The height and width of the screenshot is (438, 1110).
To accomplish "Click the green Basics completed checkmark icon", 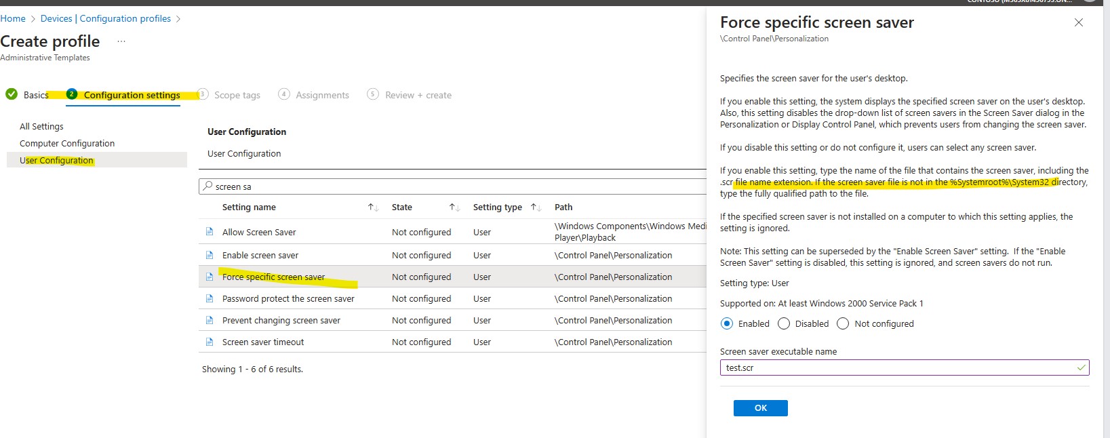I will pos(12,94).
